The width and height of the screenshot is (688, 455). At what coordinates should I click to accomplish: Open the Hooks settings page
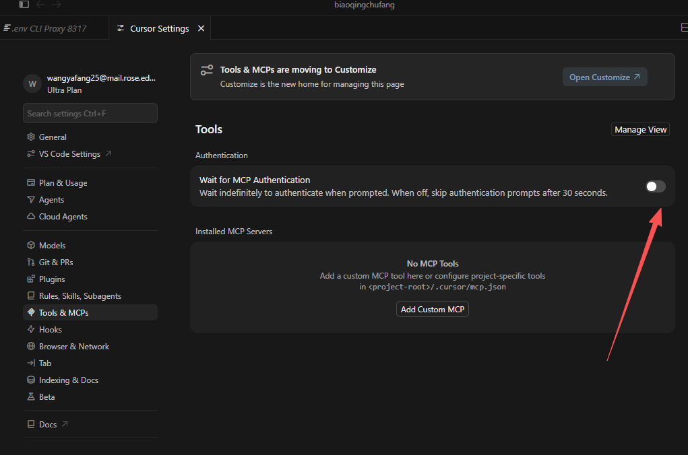[x=90, y=330]
